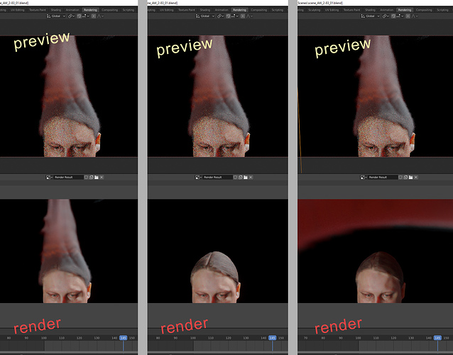Unlink Render Result image in right panel
This screenshot has height=355, width=453.
click(x=416, y=177)
